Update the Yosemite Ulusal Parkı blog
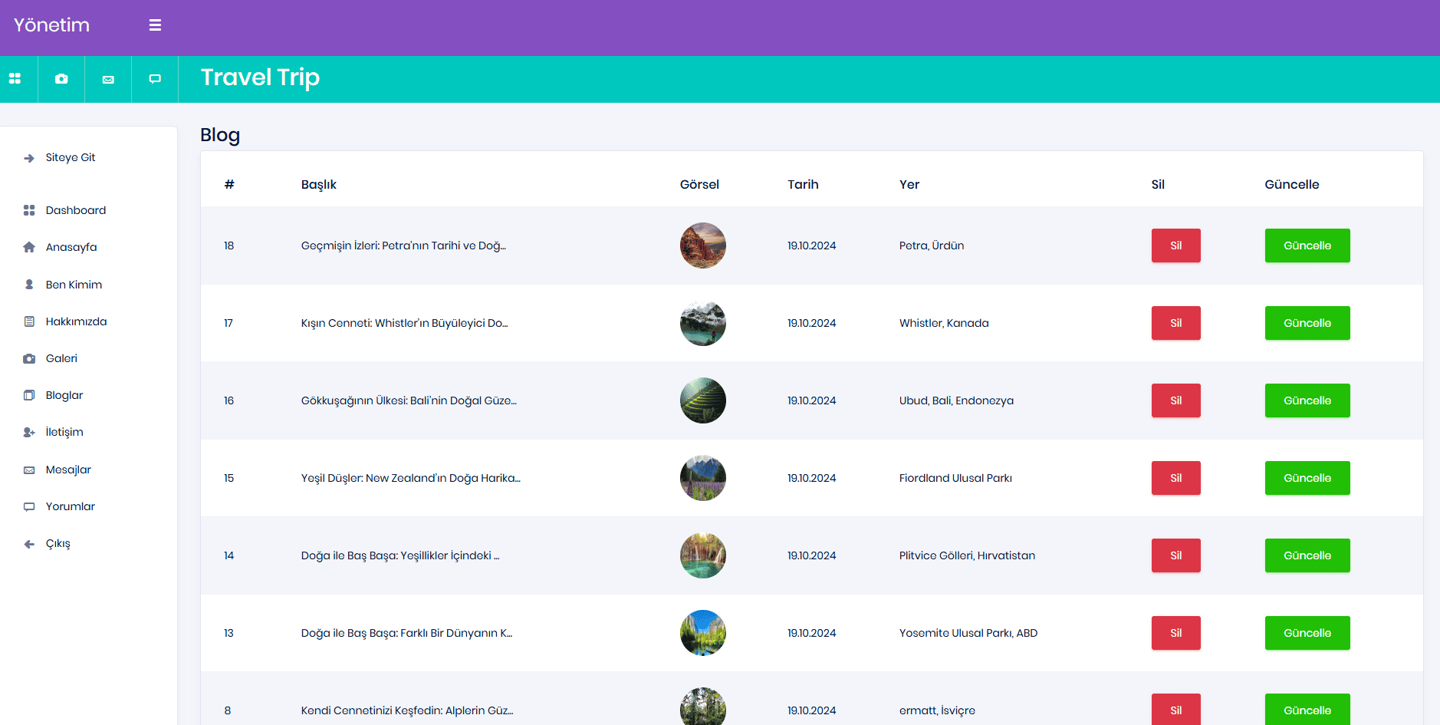1440x725 pixels. pos(1307,633)
